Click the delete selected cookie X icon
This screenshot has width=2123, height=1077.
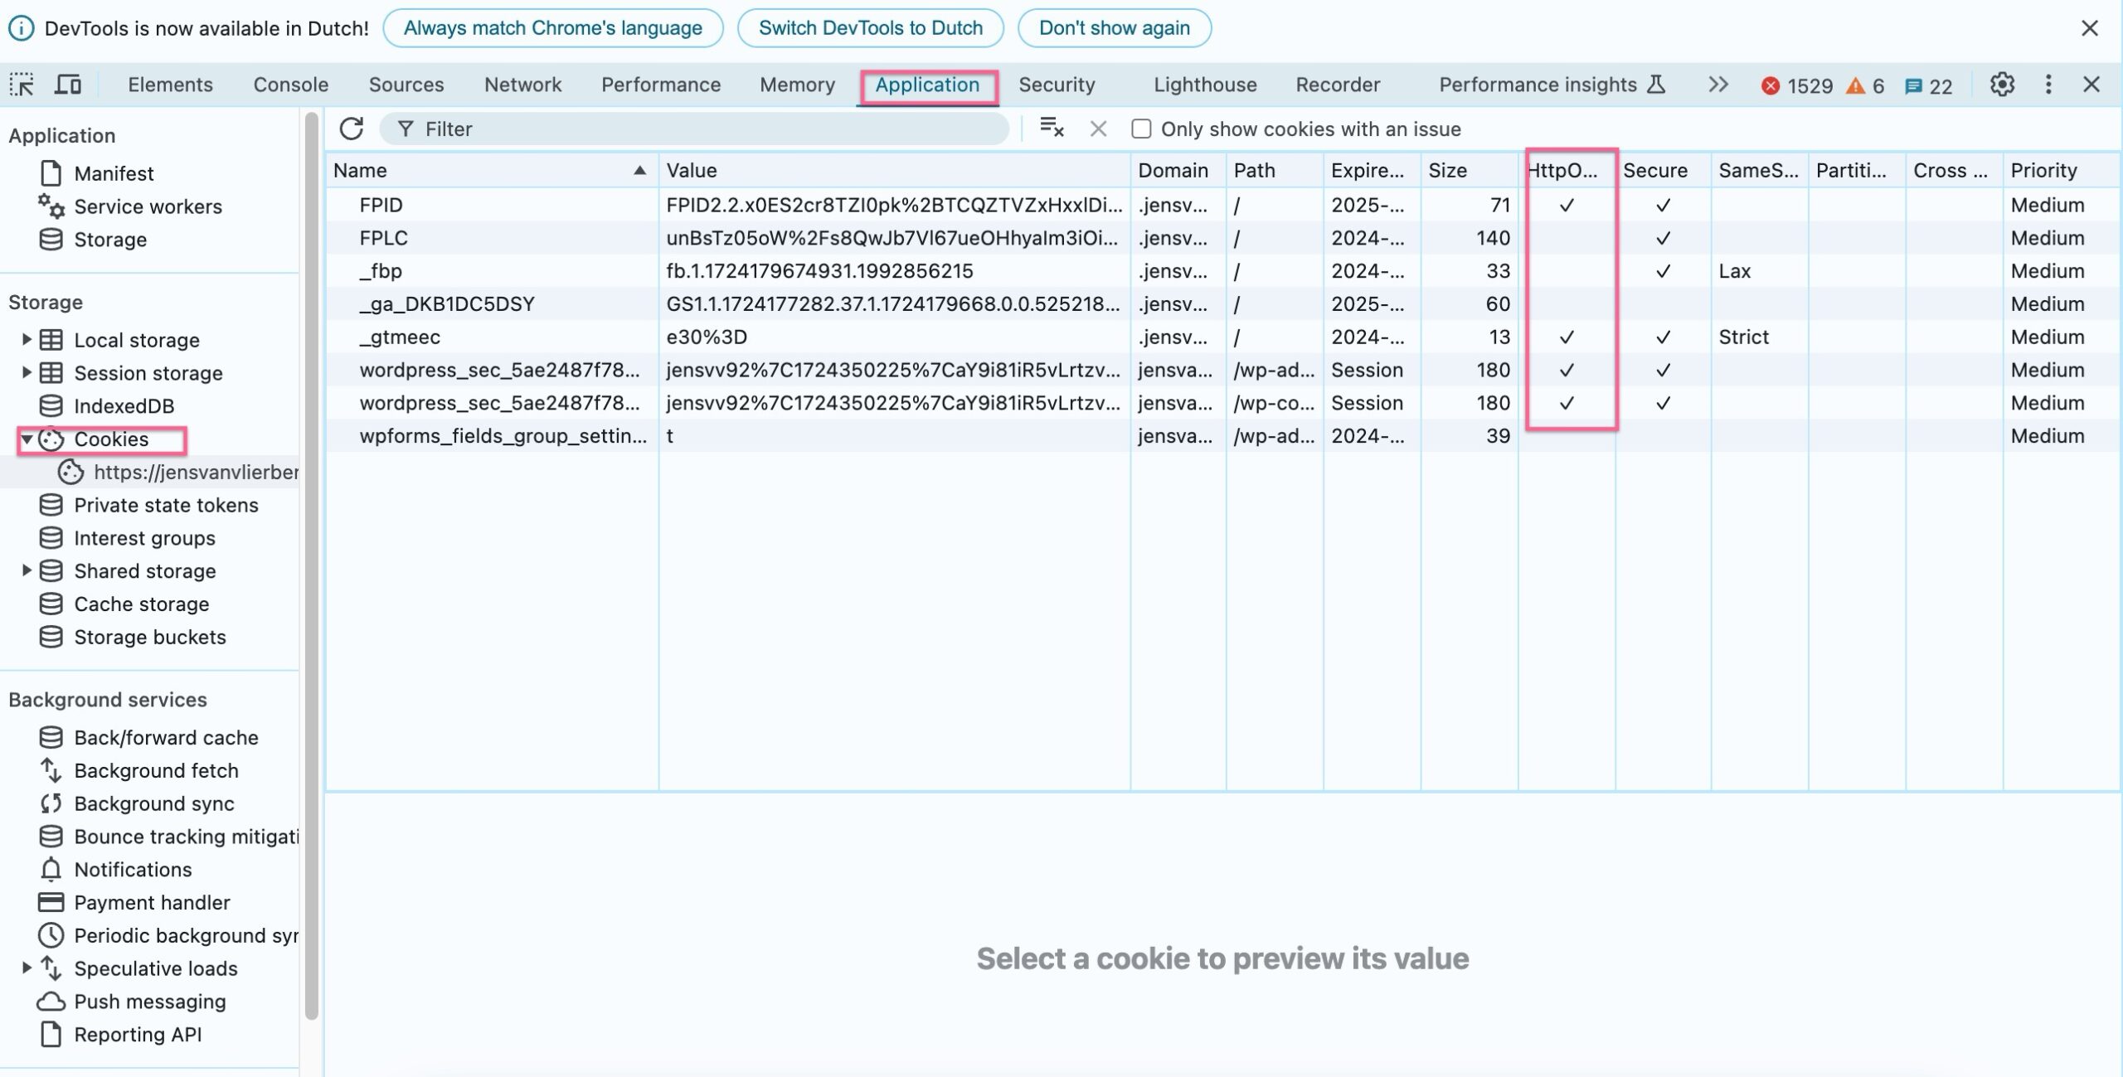tap(1098, 129)
